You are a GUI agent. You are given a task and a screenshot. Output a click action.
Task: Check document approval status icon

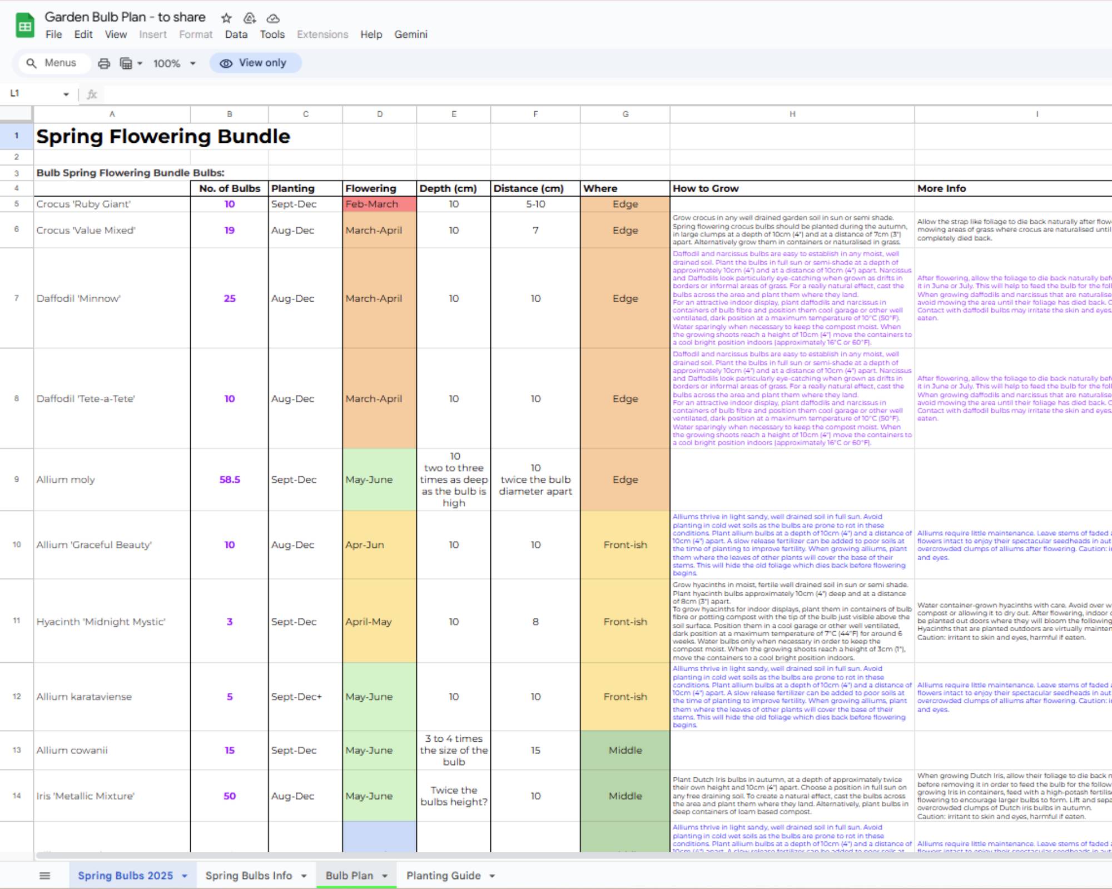click(248, 18)
